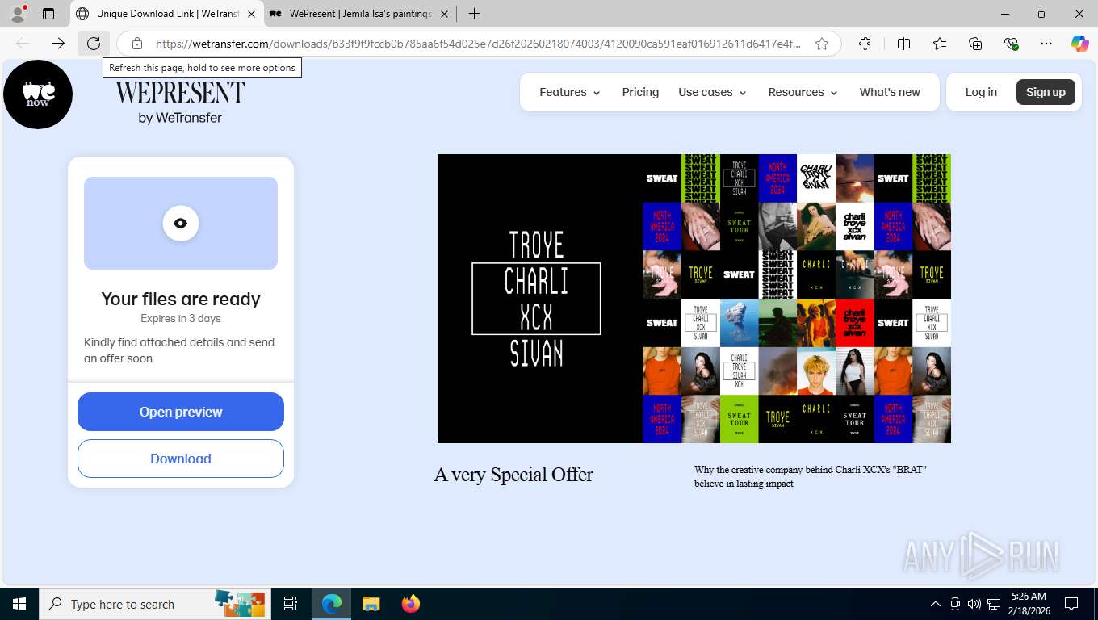This screenshot has height=620, width=1098.
Task: Launch Firefox from the taskbar
Action: (x=410, y=604)
